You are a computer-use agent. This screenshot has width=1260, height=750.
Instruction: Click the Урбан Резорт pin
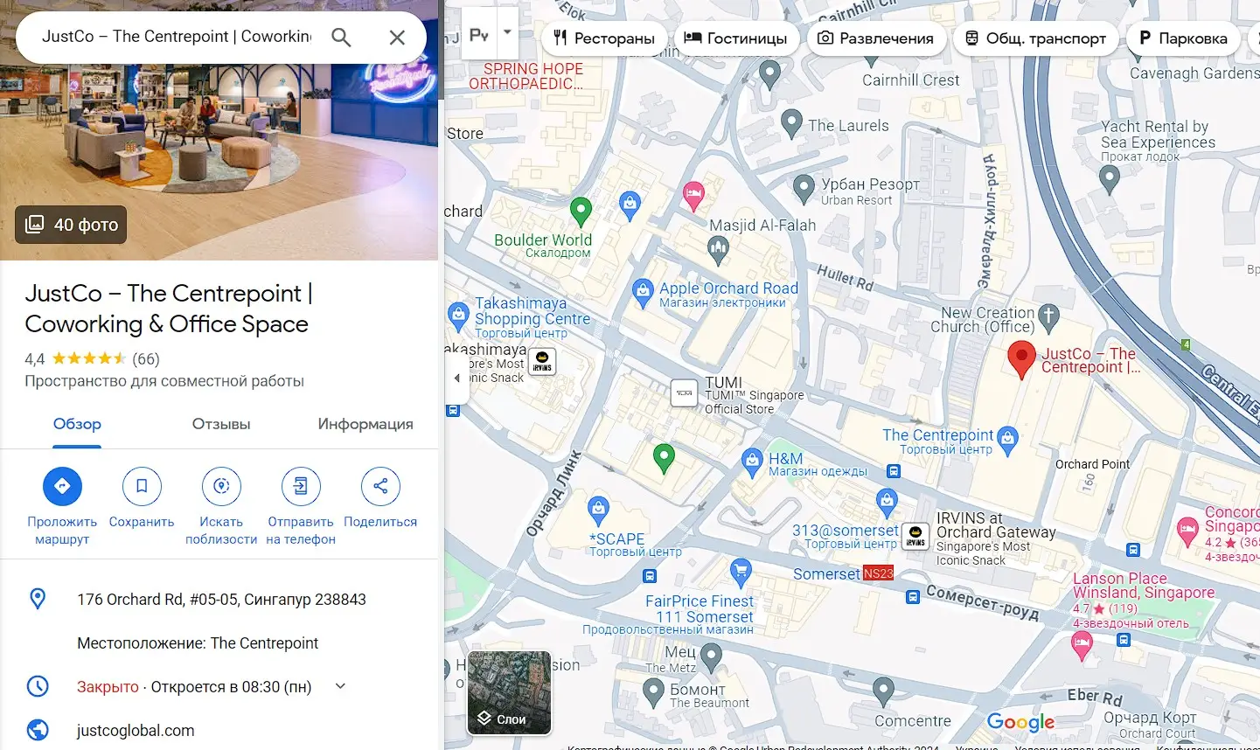804,188
